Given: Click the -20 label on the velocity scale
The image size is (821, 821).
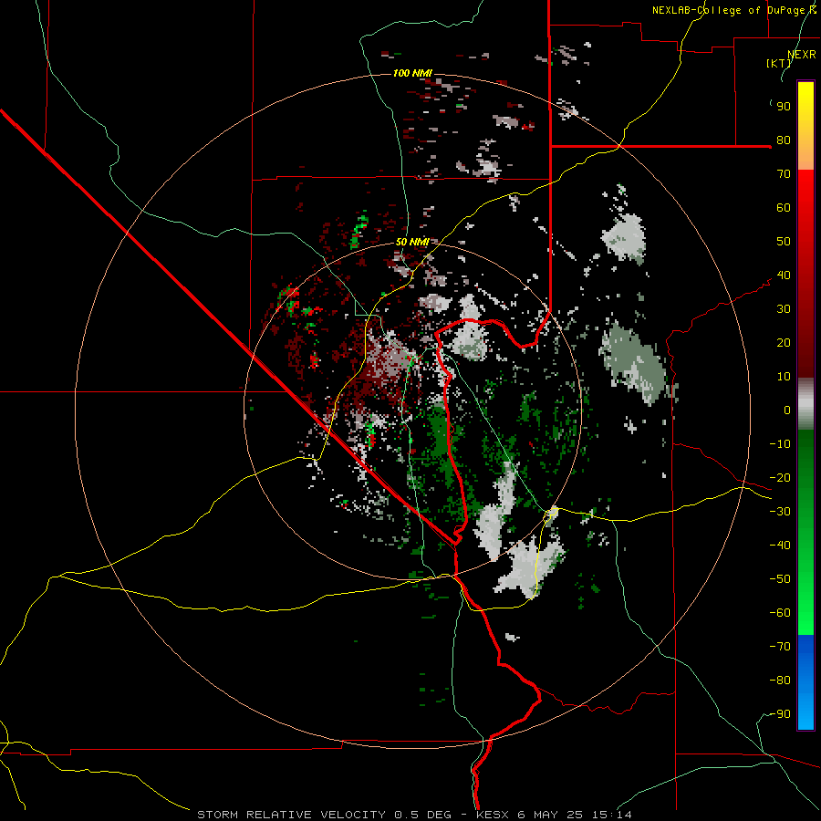Looking at the screenshot, I should click(x=780, y=478).
